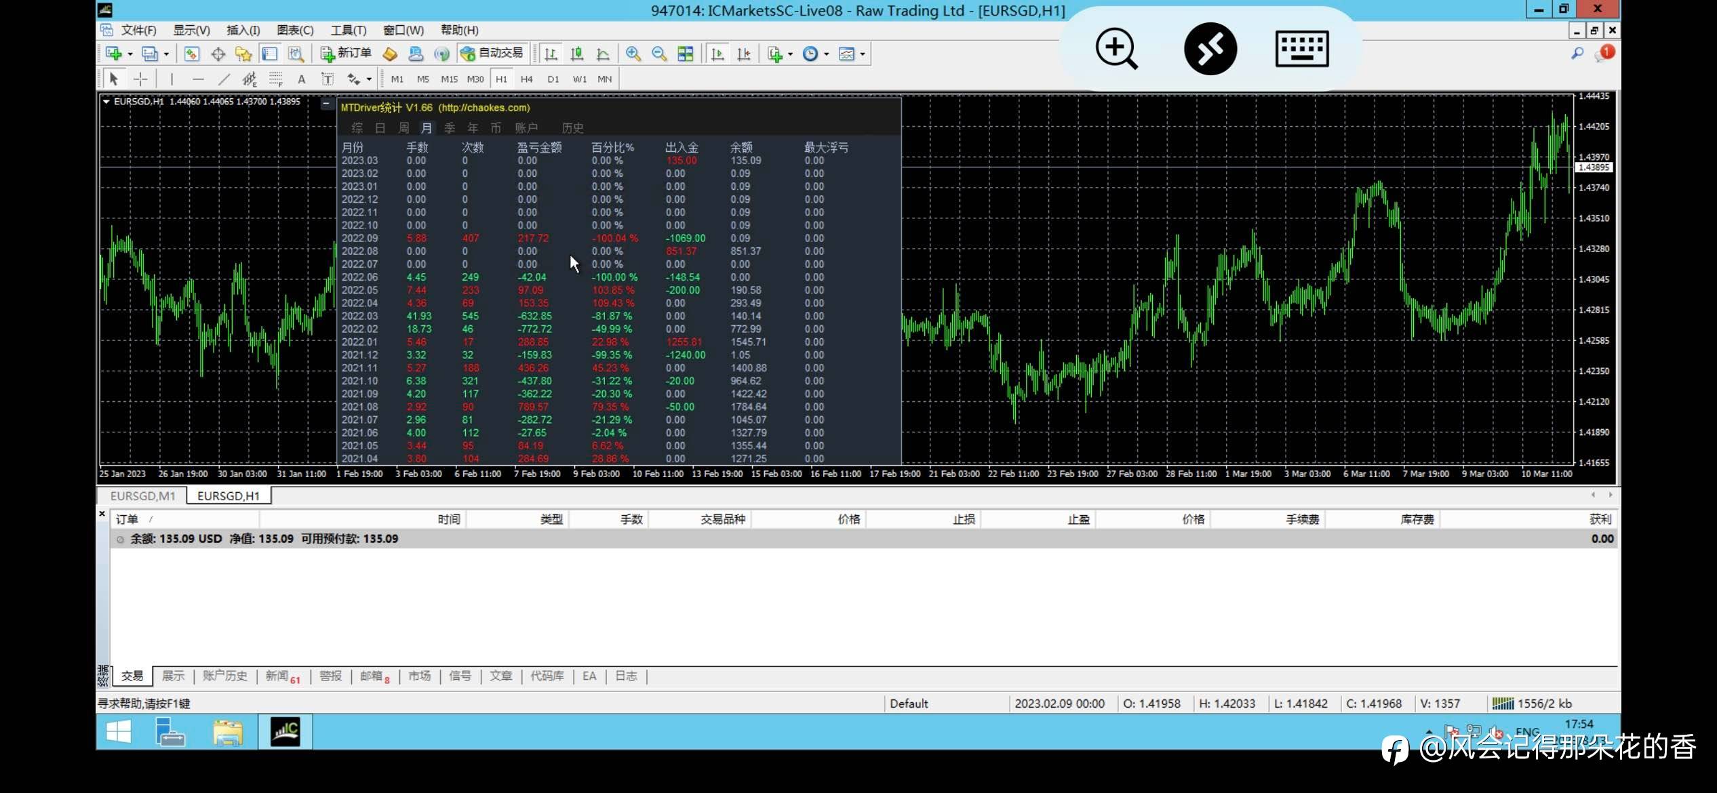Zoom in on the chart
Screen dimensions: 1717x793
pos(633,54)
